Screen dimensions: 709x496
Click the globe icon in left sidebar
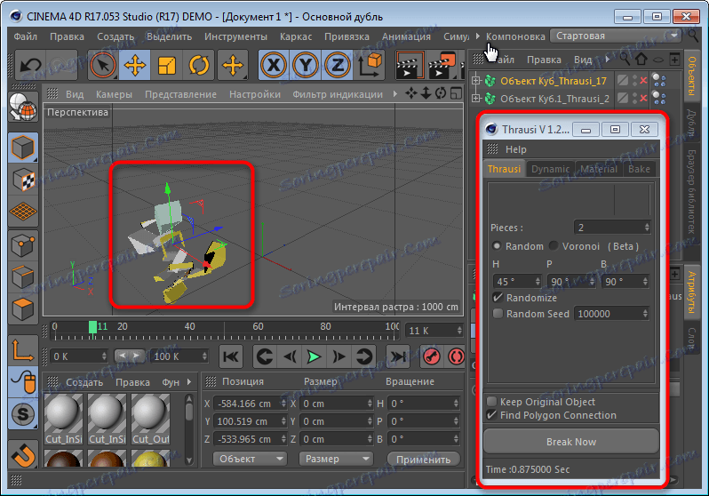pyautogui.click(x=23, y=107)
